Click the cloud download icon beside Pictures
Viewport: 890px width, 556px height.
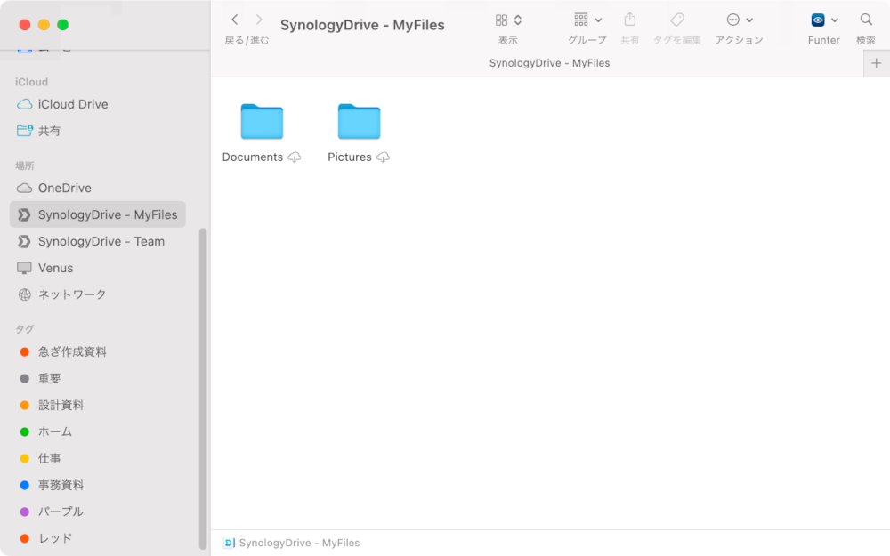coord(383,157)
